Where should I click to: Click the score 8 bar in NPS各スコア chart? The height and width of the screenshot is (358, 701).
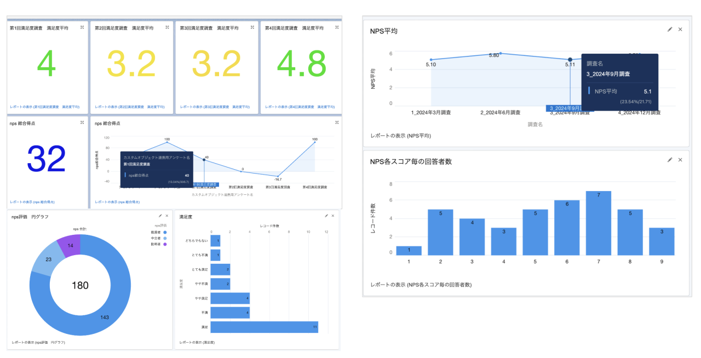coord(630,232)
